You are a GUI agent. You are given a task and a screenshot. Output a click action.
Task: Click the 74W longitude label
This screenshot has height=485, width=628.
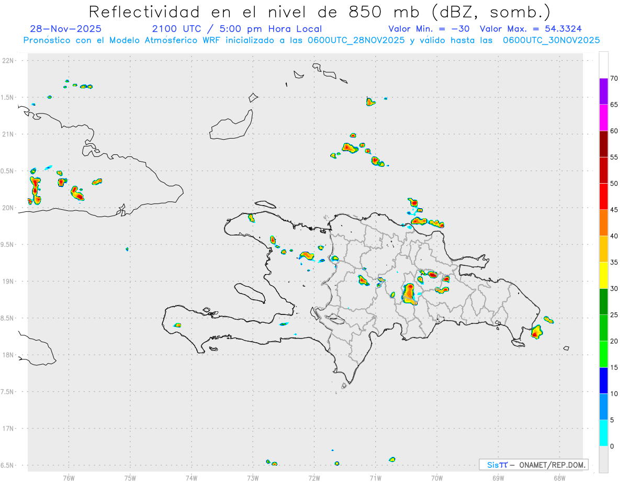191,478
